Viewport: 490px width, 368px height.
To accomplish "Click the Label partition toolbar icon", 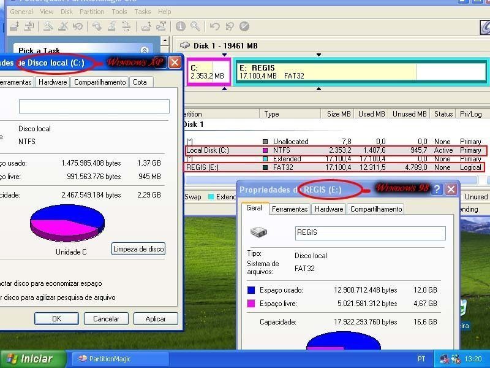I will pyautogui.click(x=97, y=26).
